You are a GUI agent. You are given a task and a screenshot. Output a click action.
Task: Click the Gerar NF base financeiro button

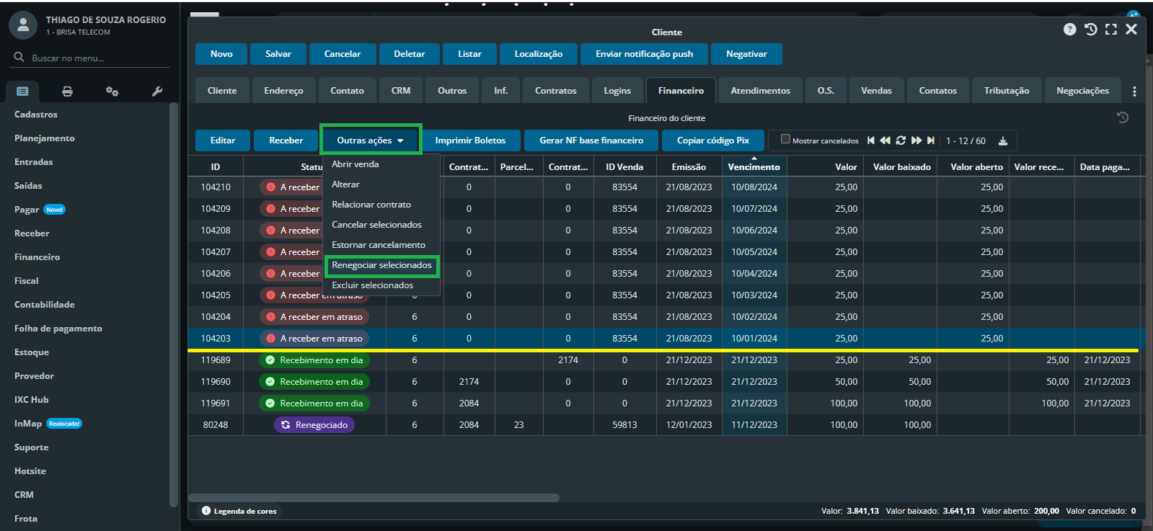click(x=591, y=140)
